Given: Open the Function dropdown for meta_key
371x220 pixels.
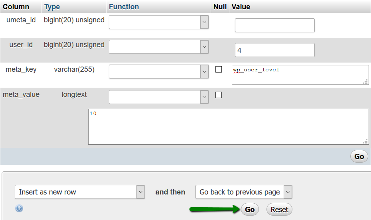Looking at the screenshot, I should coord(159,72).
